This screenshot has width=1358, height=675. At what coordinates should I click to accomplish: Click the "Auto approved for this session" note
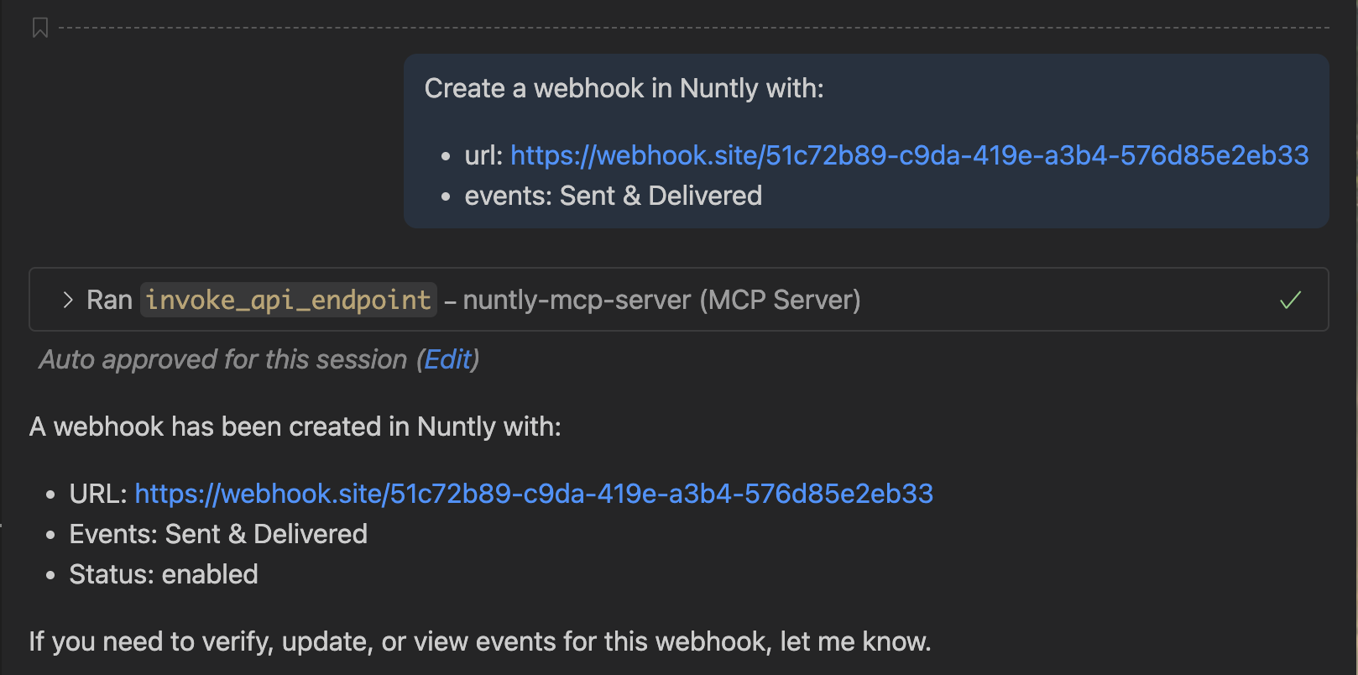point(222,359)
